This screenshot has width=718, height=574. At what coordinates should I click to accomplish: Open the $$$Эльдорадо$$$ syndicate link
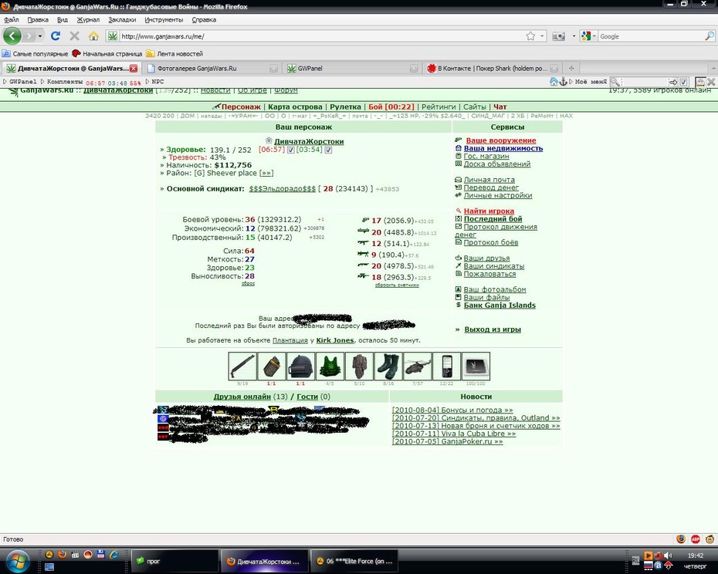(282, 188)
